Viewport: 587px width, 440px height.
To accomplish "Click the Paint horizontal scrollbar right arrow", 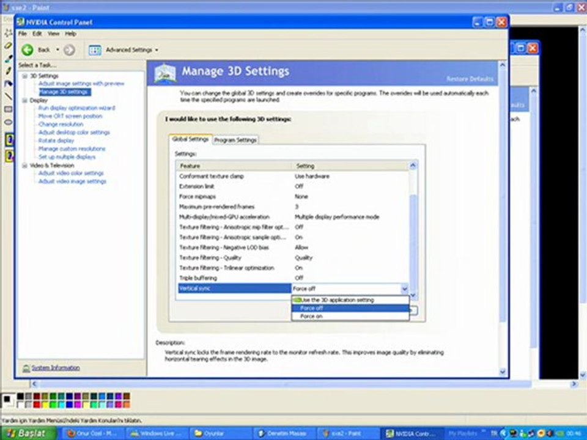I will click(574, 384).
